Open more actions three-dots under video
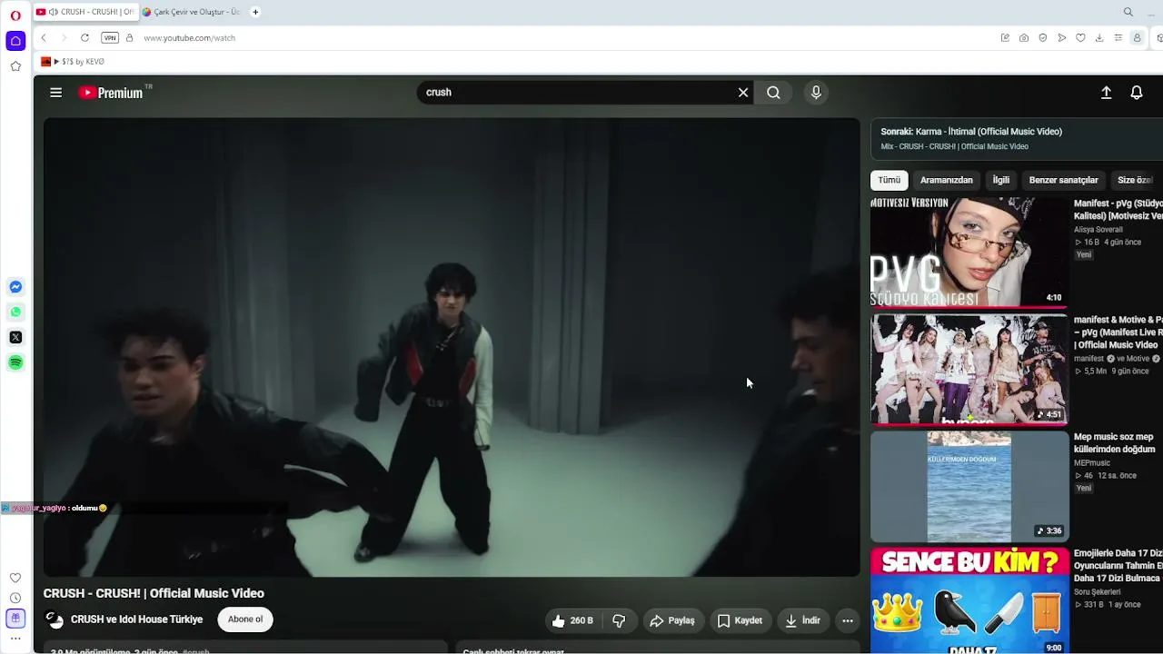 pos(848,620)
